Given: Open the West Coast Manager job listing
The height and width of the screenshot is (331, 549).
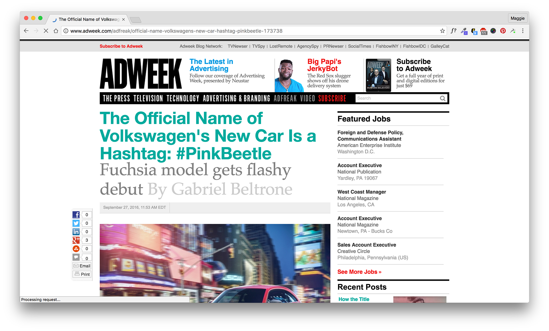Looking at the screenshot, I should [362, 192].
